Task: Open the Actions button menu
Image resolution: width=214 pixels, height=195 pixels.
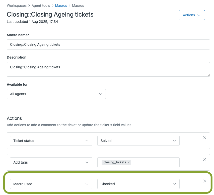Action: click(192, 15)
